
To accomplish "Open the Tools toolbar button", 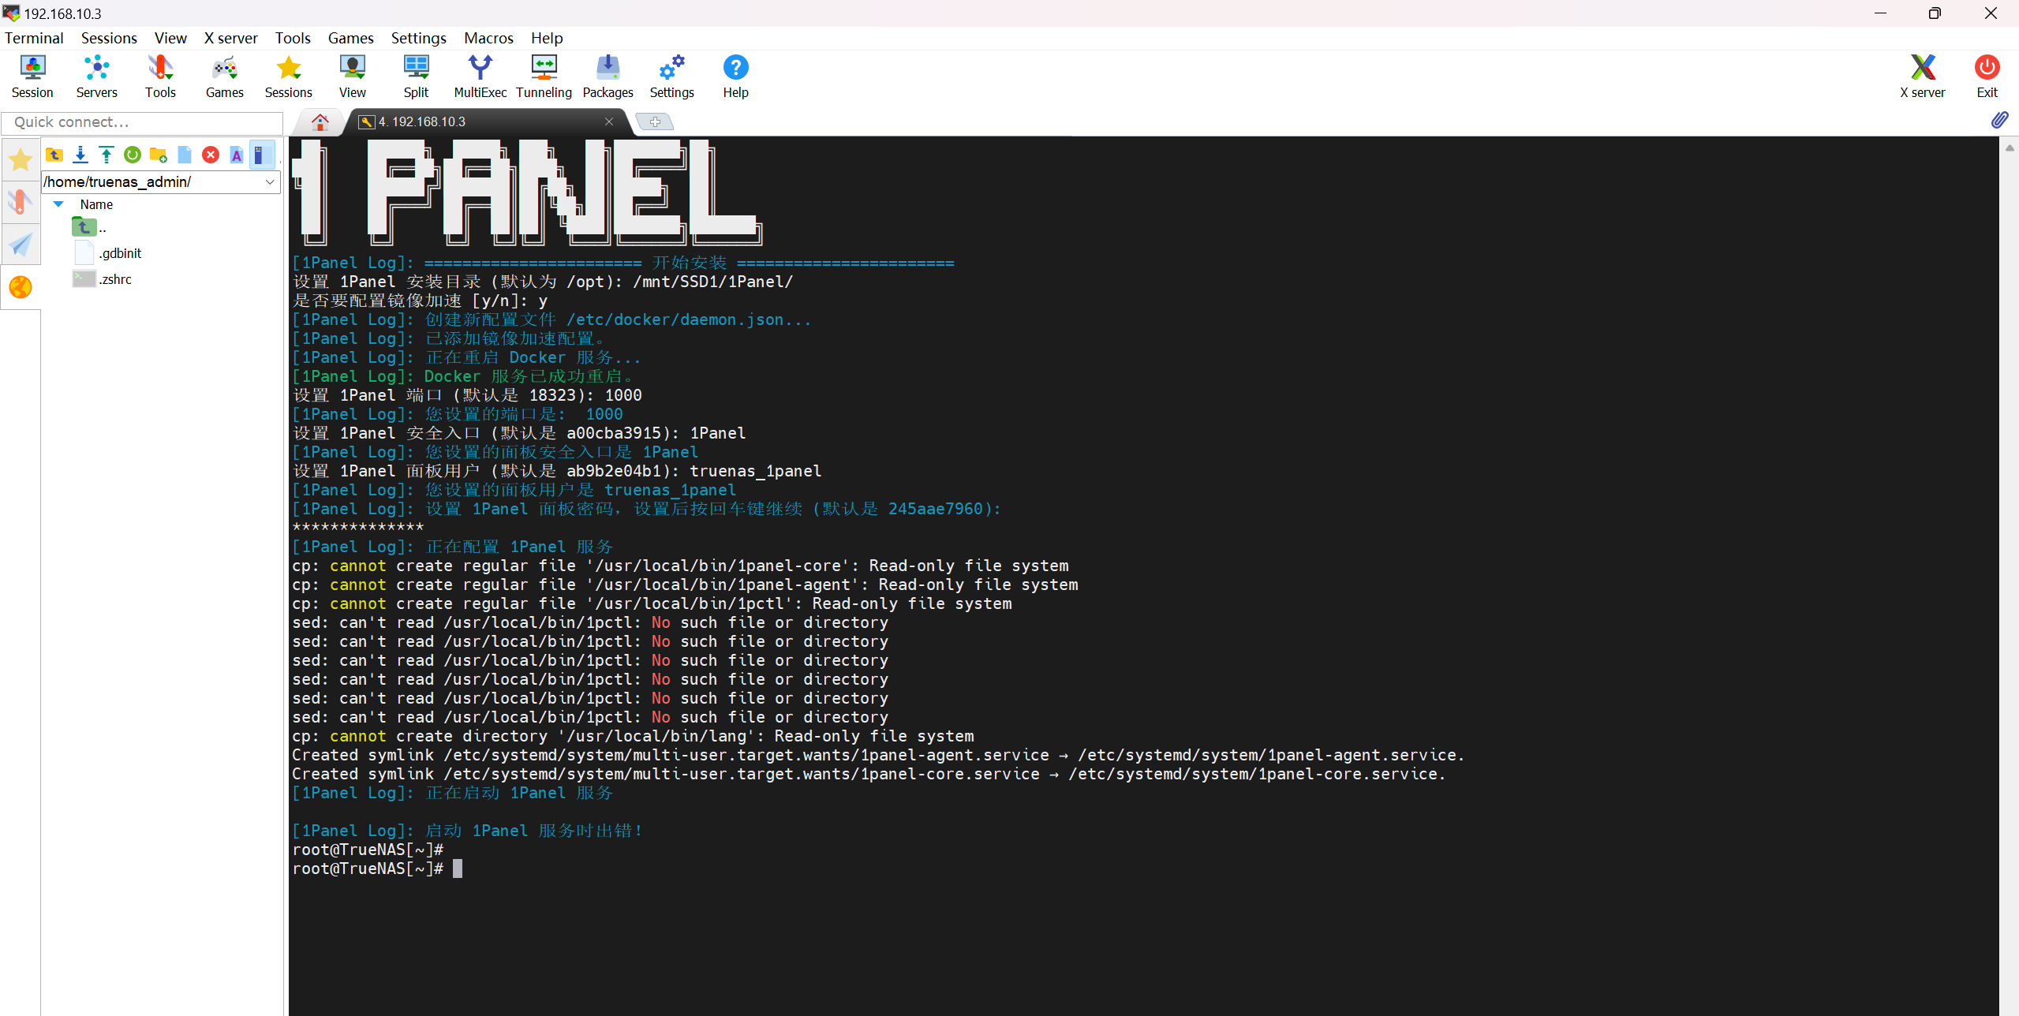I will click(160, 77).
